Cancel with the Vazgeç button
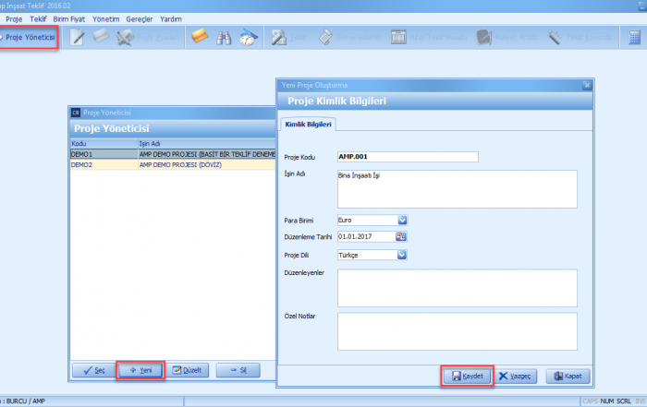This screenshot has width=647, height=407. pyautogui.click(x=516, y=376)
